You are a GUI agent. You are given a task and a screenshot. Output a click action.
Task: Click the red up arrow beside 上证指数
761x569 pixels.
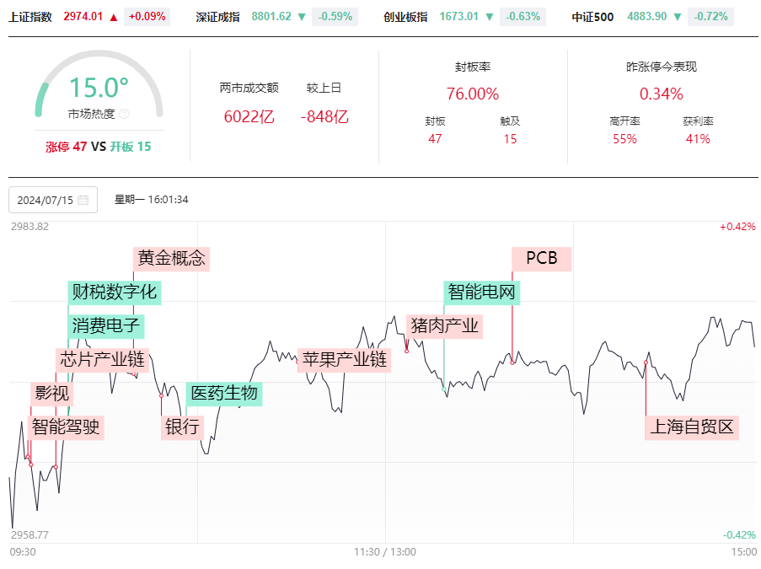coord(113,16)
